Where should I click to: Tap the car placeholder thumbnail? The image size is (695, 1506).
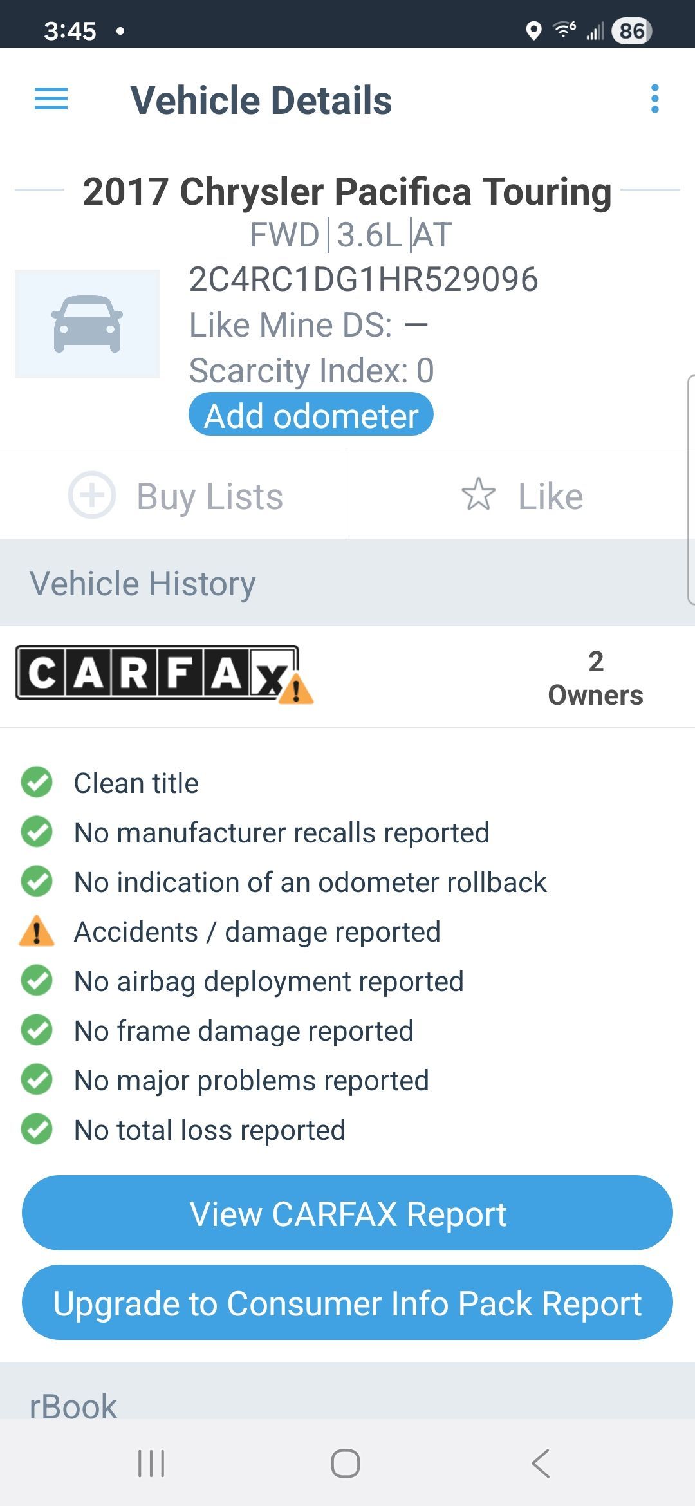[88, 324]
